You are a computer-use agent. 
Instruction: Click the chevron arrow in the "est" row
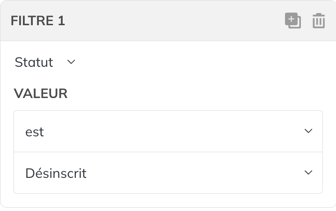[x=308, y=131]
